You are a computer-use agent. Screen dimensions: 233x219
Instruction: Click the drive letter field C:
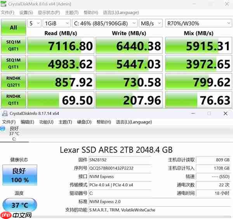(120, 193)
